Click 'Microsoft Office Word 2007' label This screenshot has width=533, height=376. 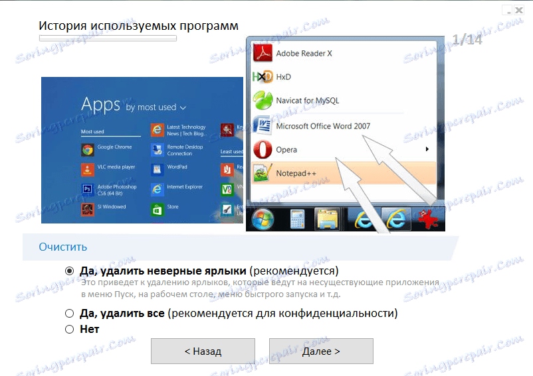point(323,126)
